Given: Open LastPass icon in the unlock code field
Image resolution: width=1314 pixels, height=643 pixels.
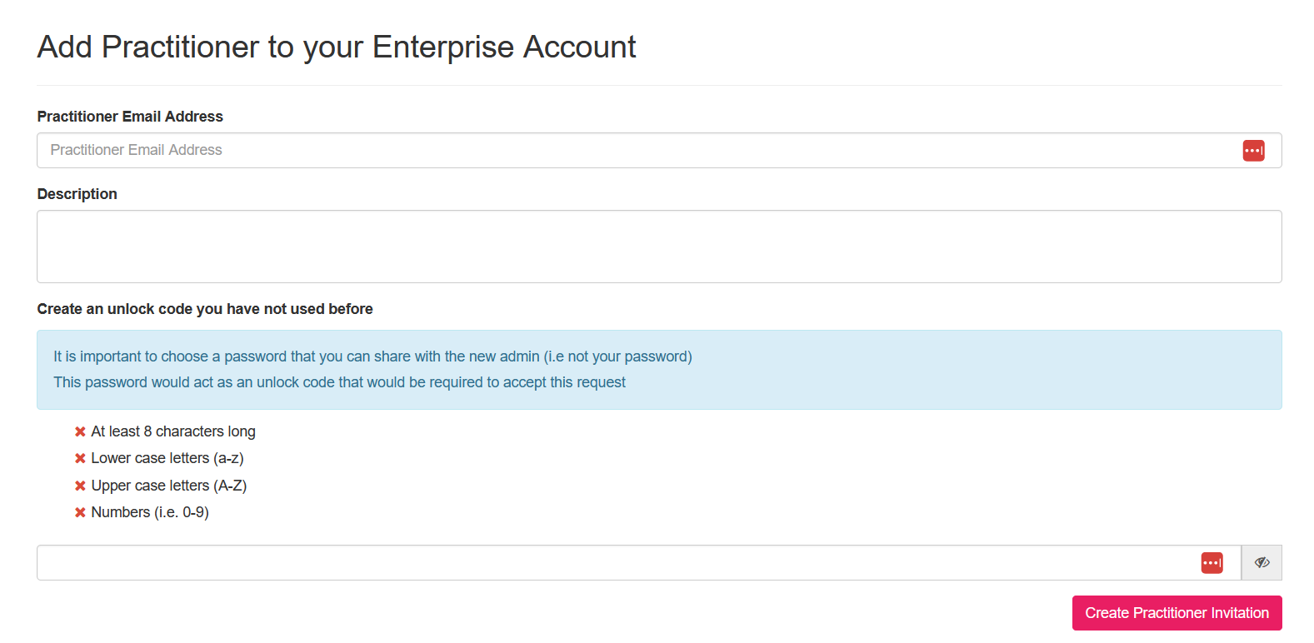Looking at the screenshot, I should pos(1212,562).
